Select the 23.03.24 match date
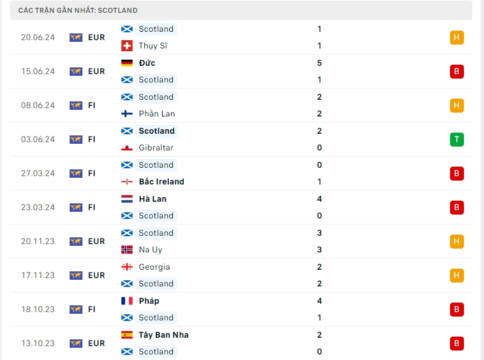The height and width of the screenshot is (360, 484). pyautogui.click(x=38, y=207)
